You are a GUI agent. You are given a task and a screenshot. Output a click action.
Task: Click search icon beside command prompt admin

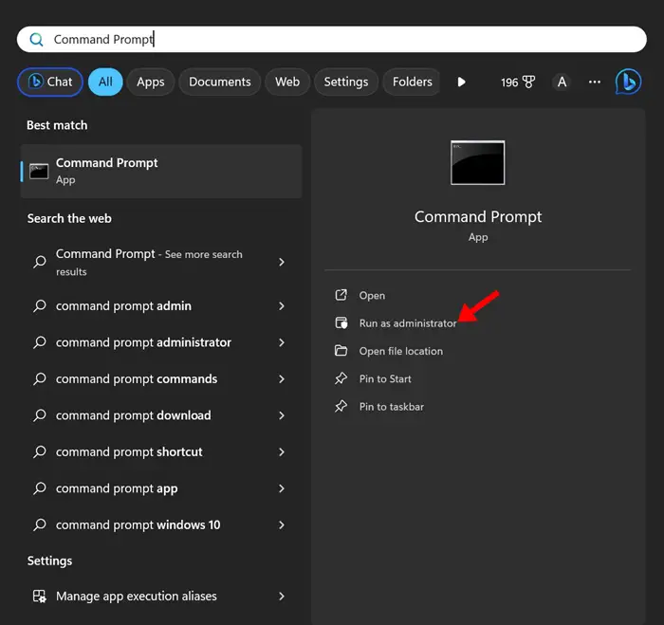(x=40, y=305)
